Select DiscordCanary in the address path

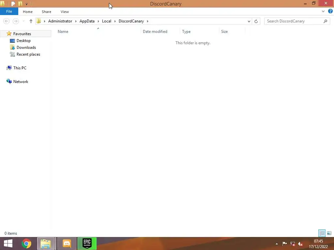click(131, 21)
